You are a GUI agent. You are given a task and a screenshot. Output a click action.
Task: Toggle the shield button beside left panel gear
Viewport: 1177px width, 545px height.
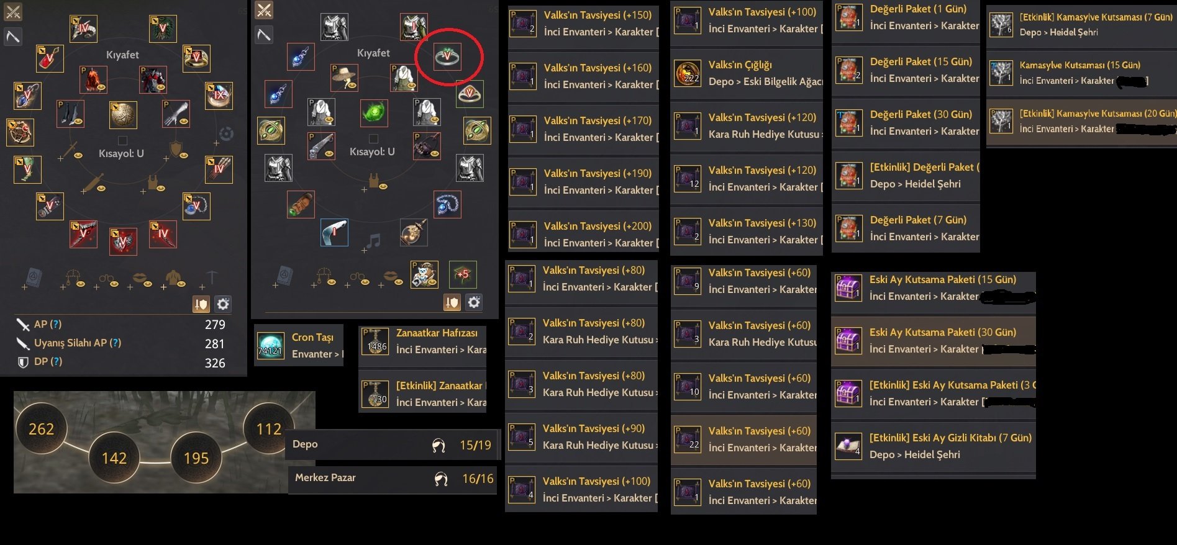click(x=201, y=304)
